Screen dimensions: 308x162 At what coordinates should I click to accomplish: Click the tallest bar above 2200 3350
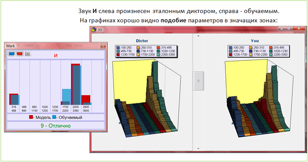point(76,84)
